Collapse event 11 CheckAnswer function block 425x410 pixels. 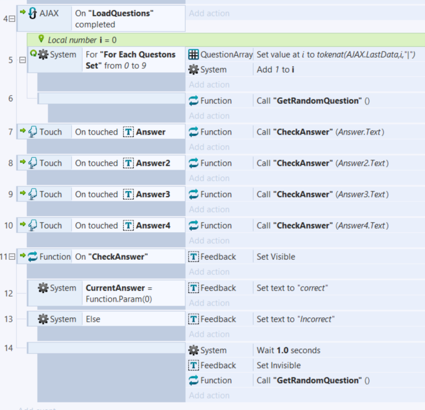click(x=12, y=257)
